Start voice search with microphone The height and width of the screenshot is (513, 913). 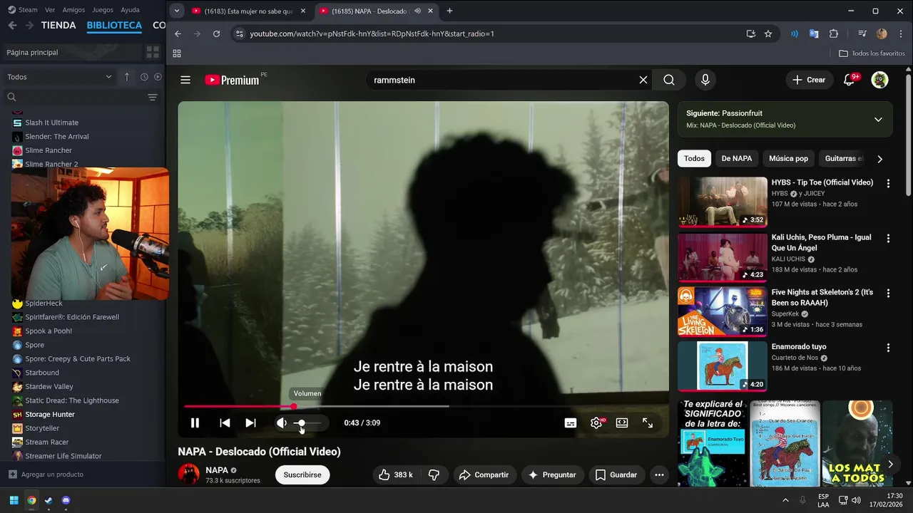click(705, 80)
